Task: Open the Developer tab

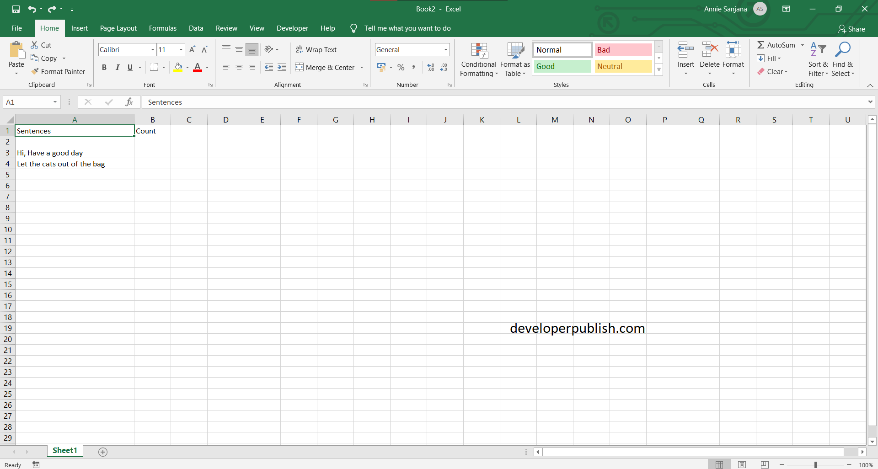Action: click(x=292, y=28)
